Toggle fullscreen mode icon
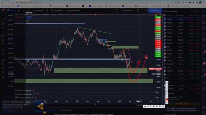 point(142,11)
